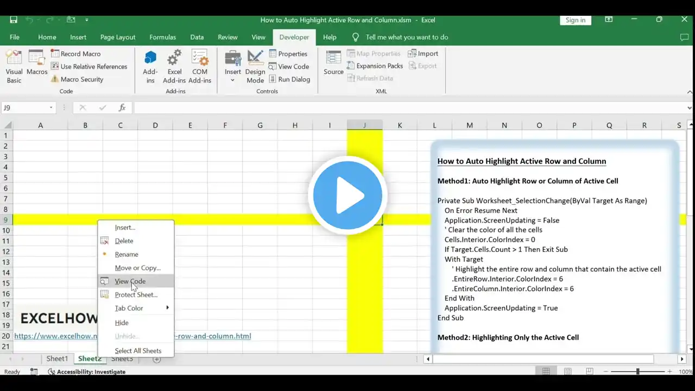
Task: Play the video using center play button
Action: pos(347,195)
